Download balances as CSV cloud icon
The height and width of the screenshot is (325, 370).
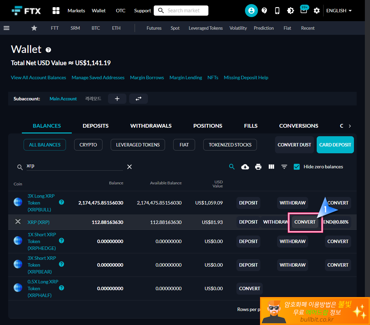coord(245,167)
